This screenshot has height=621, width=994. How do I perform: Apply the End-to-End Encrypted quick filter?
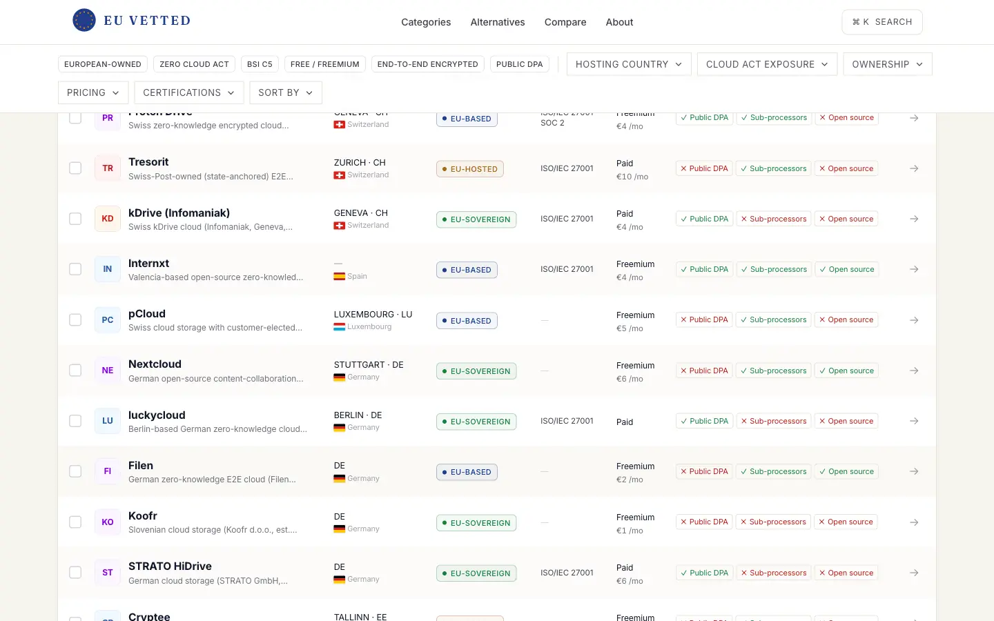click(x=428, y=64)
